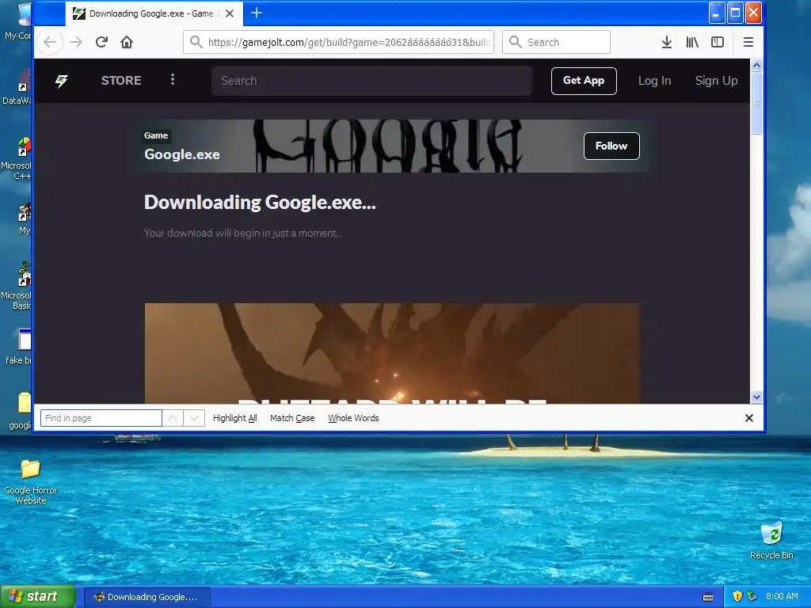Open the Sign Up link
811x608 pixels.
click(716, 81)
